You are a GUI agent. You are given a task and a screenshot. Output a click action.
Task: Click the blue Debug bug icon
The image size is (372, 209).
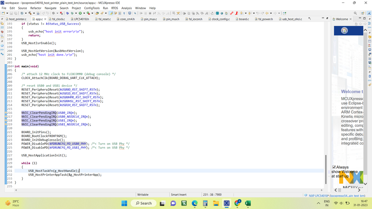click(68, 13)
